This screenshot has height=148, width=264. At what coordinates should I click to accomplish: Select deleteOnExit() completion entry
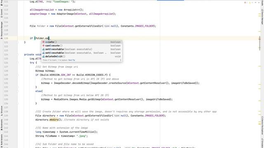pos(82,56)
